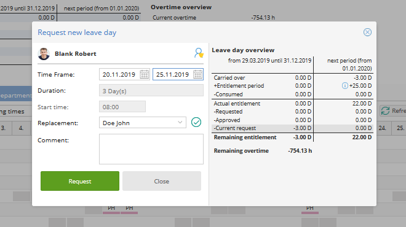Click Blank Robert's profile photo
The image size is (406, 227).
coord(44,54)
